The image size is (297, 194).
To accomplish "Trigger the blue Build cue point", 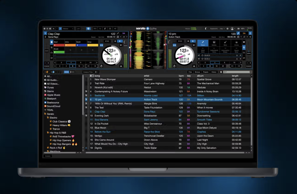I will tap(81, 45).
